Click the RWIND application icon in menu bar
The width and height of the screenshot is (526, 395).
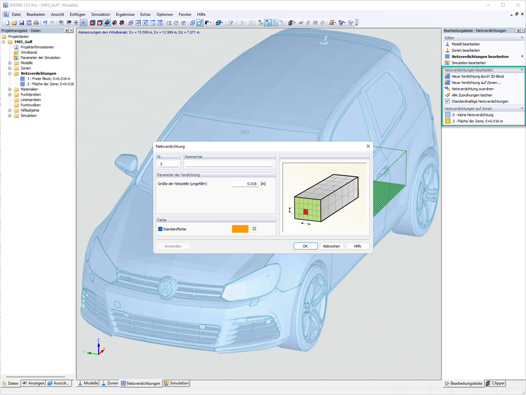(6, 15)
